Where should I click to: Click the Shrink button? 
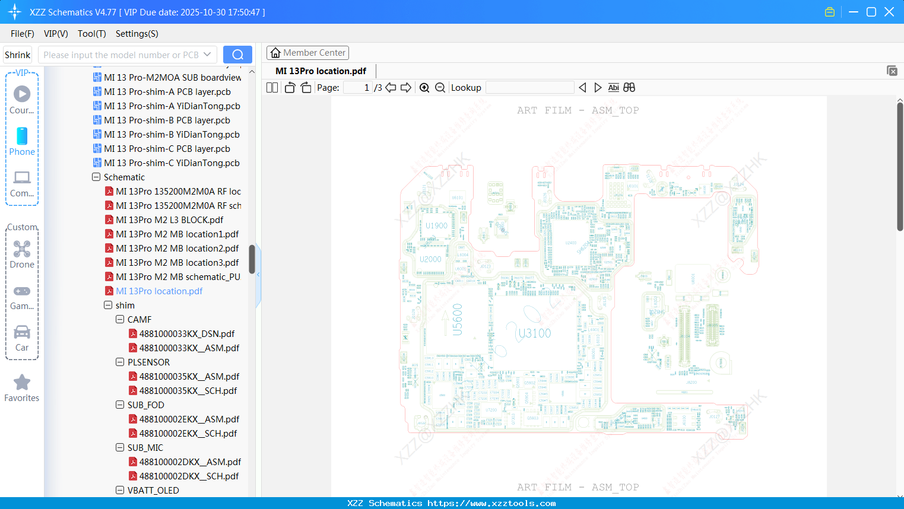[x=17, y=54]
